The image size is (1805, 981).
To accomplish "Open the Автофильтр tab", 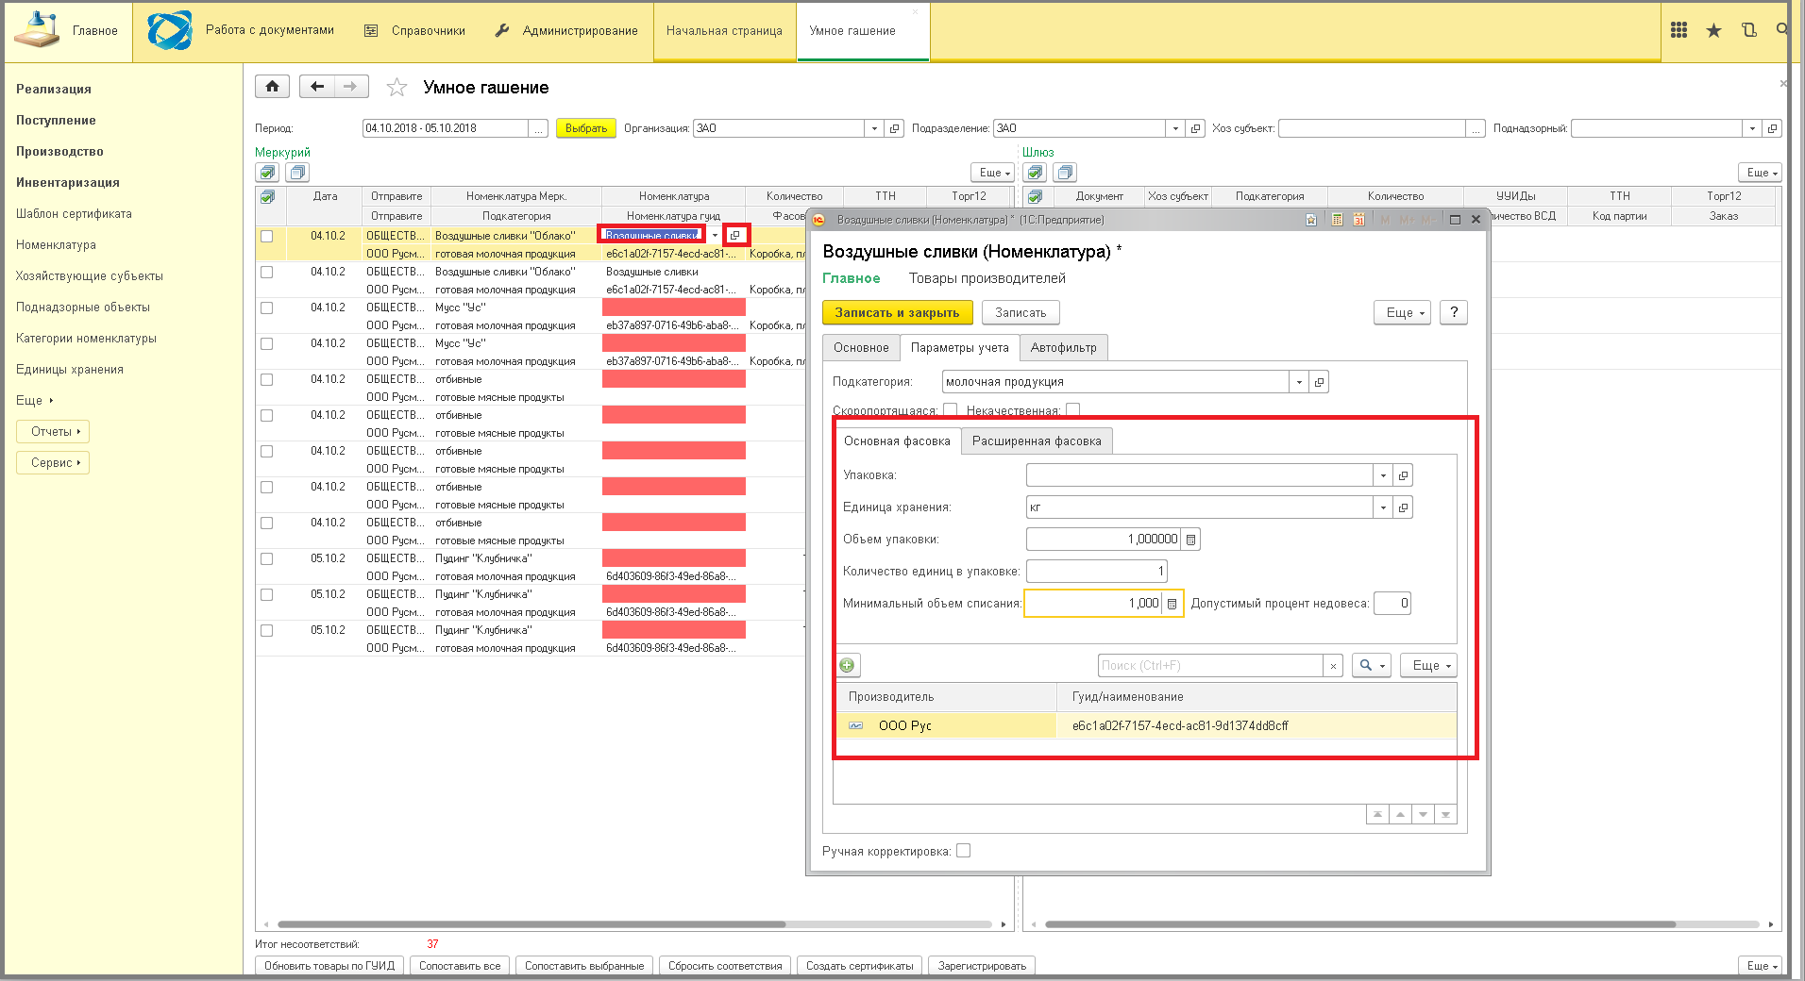I will pos(1064,348).
